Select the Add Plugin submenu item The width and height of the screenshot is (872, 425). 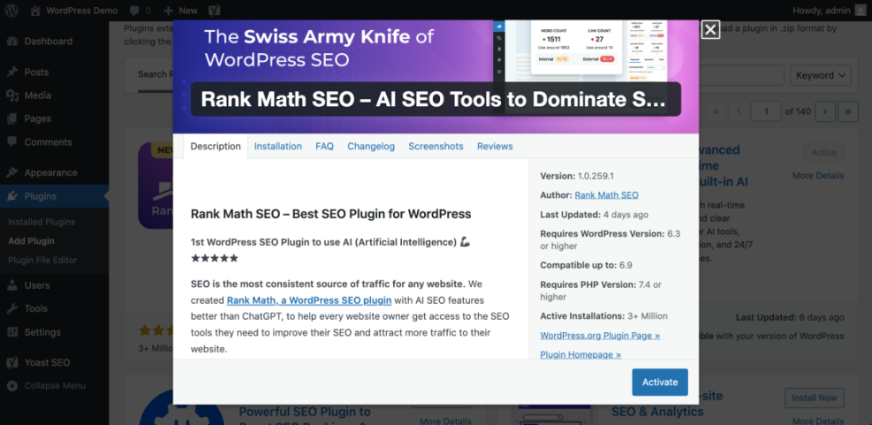(x=31, y=241)
